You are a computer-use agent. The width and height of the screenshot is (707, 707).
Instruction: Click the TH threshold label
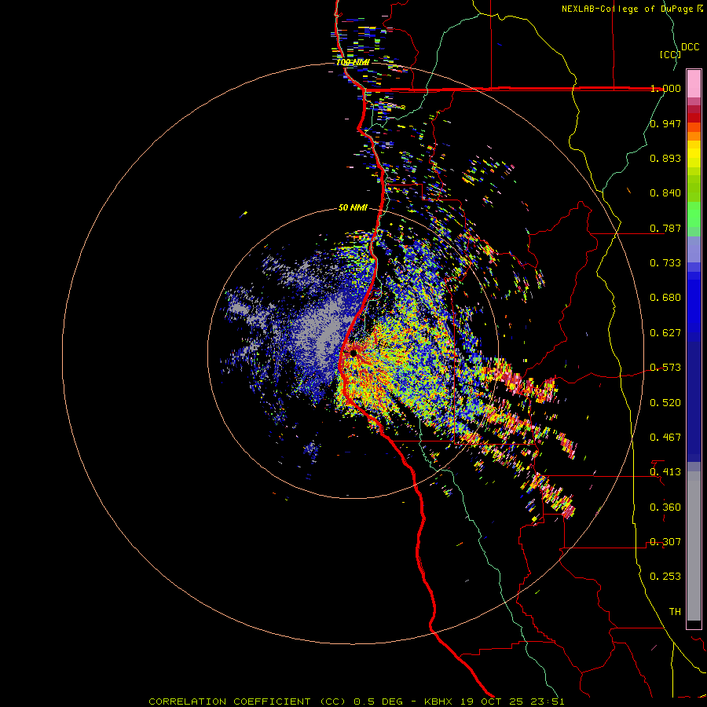click(675, 612)
